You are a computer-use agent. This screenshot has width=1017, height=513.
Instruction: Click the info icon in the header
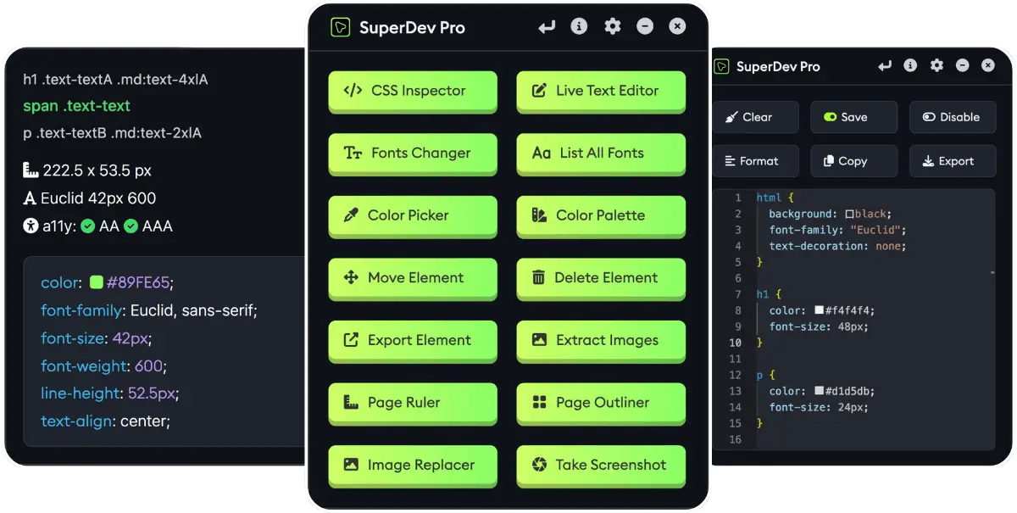pos(579,26)
